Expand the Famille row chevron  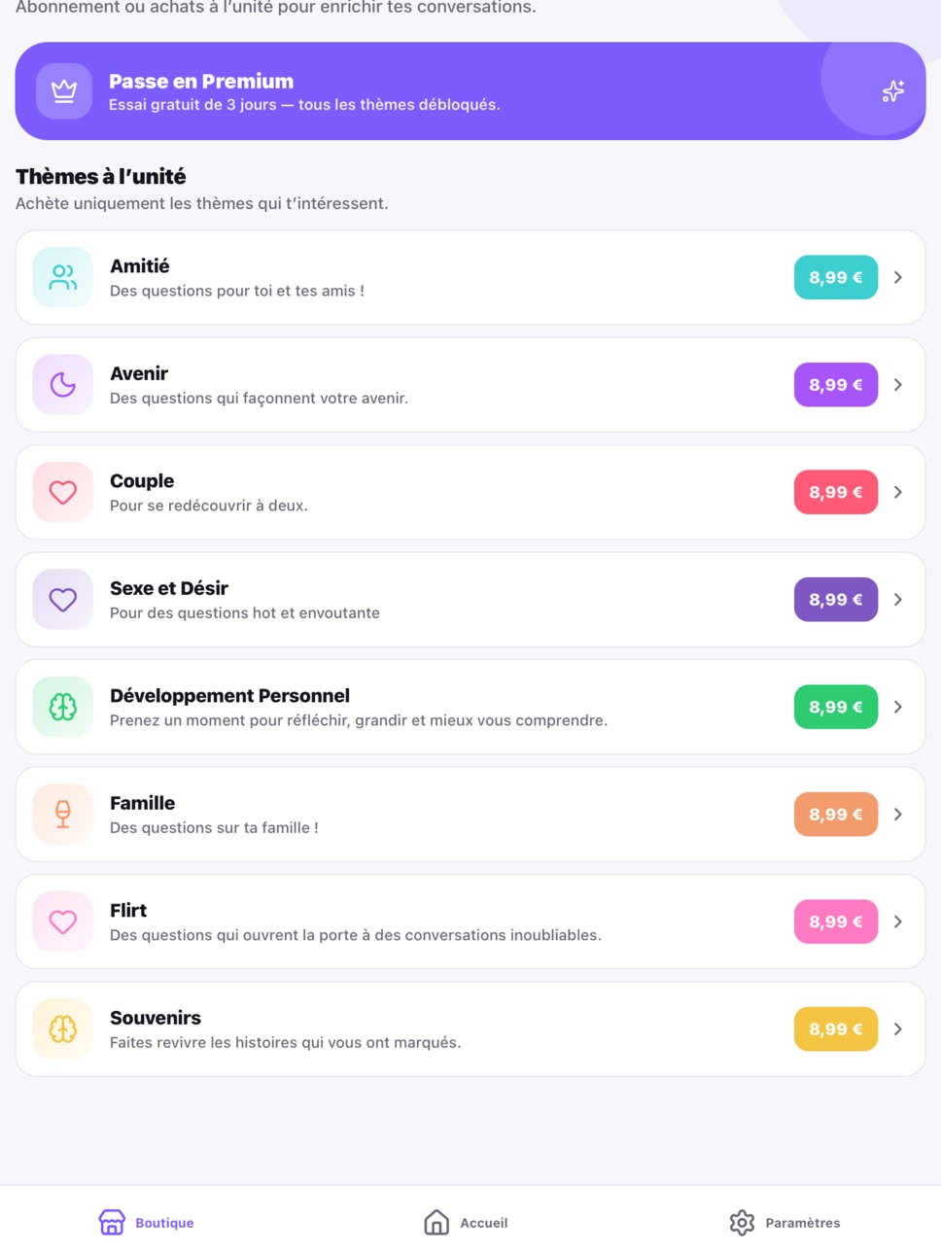898,815
